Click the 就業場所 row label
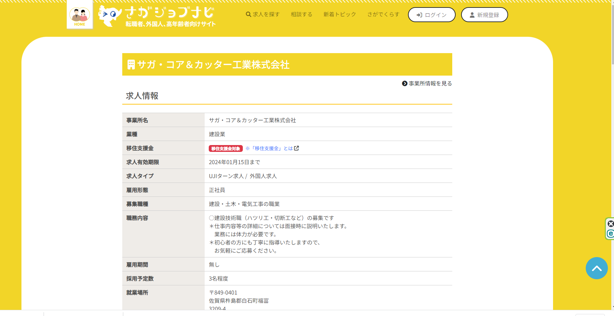 click(137, 293)
